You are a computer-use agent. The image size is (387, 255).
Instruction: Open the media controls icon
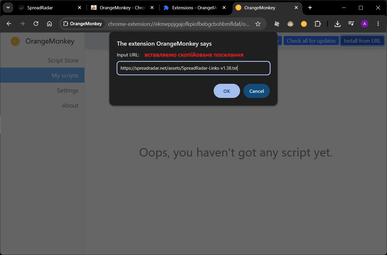tap(351, 24)
